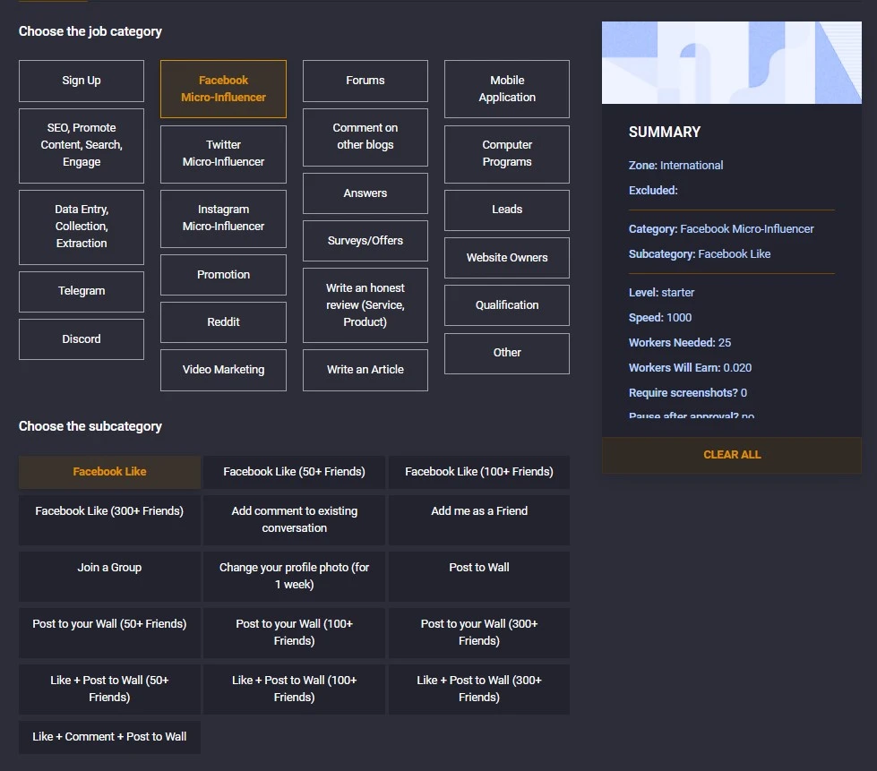
Task: Select the Write an Article category
Action: [x=365, y=370]
